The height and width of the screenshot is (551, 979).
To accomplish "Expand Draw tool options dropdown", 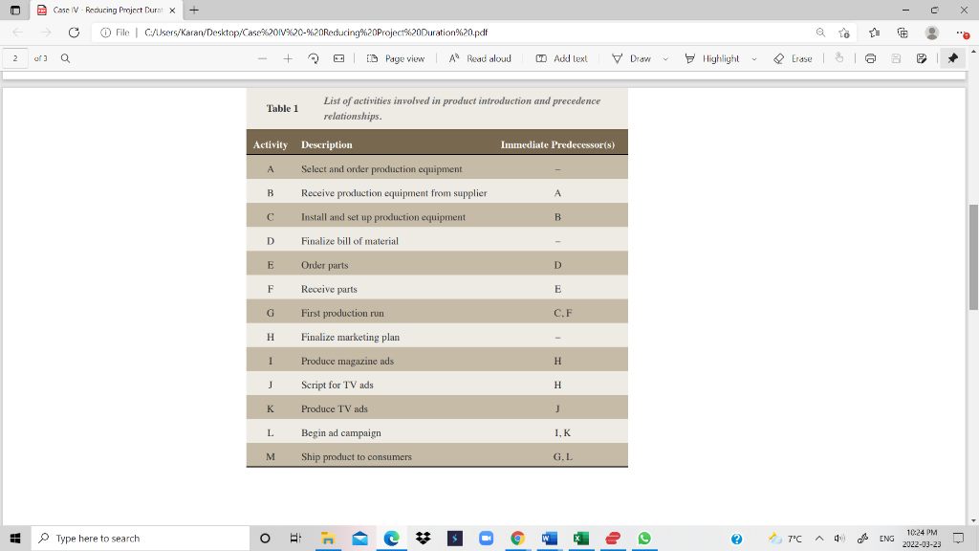I will [x=665, y=58].
